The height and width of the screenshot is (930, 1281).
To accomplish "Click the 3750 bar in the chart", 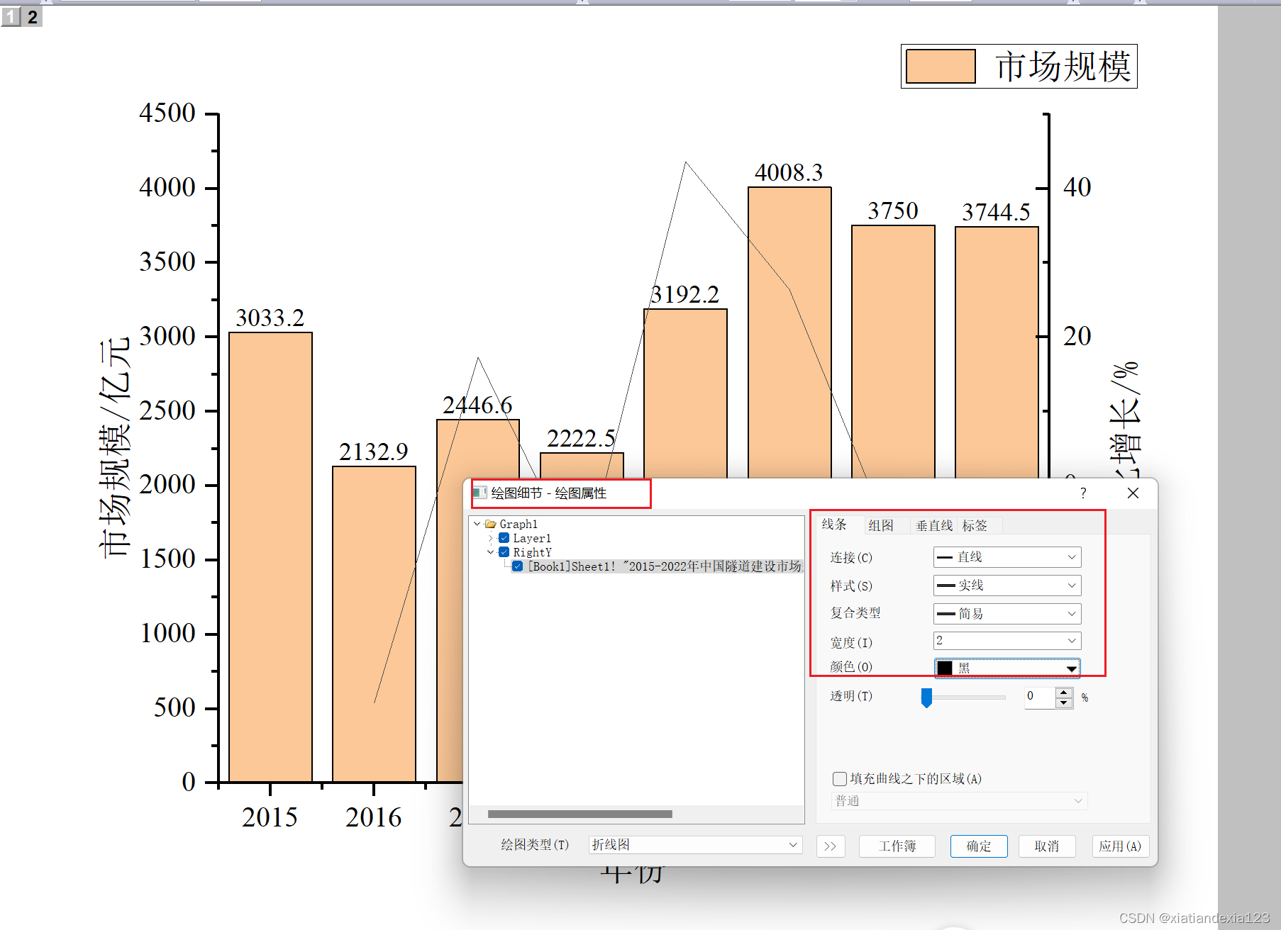I will click(x=893, y=352).
